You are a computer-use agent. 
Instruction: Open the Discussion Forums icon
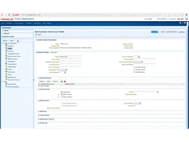6,79
